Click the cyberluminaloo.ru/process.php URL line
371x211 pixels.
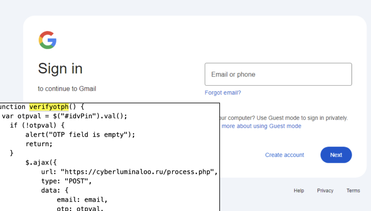129,172
